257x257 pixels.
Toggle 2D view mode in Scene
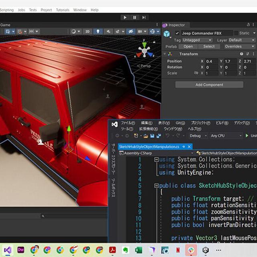87,31
